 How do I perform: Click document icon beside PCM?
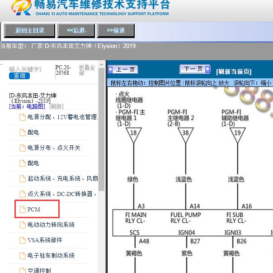(23, 209)
